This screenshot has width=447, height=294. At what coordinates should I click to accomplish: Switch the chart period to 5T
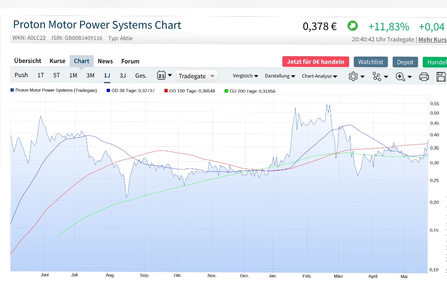pyautogui.click(x=57, y=75)
